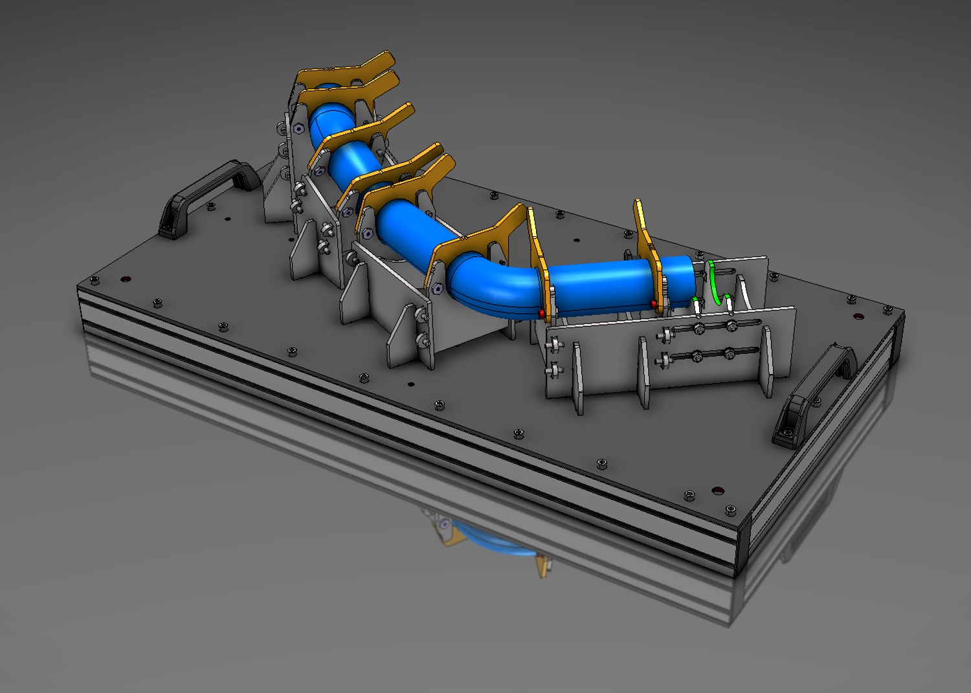This screenshot has width=971, height=693.
Task: Select the lower slot on gray bracket plate
Action: click(711, 354)
